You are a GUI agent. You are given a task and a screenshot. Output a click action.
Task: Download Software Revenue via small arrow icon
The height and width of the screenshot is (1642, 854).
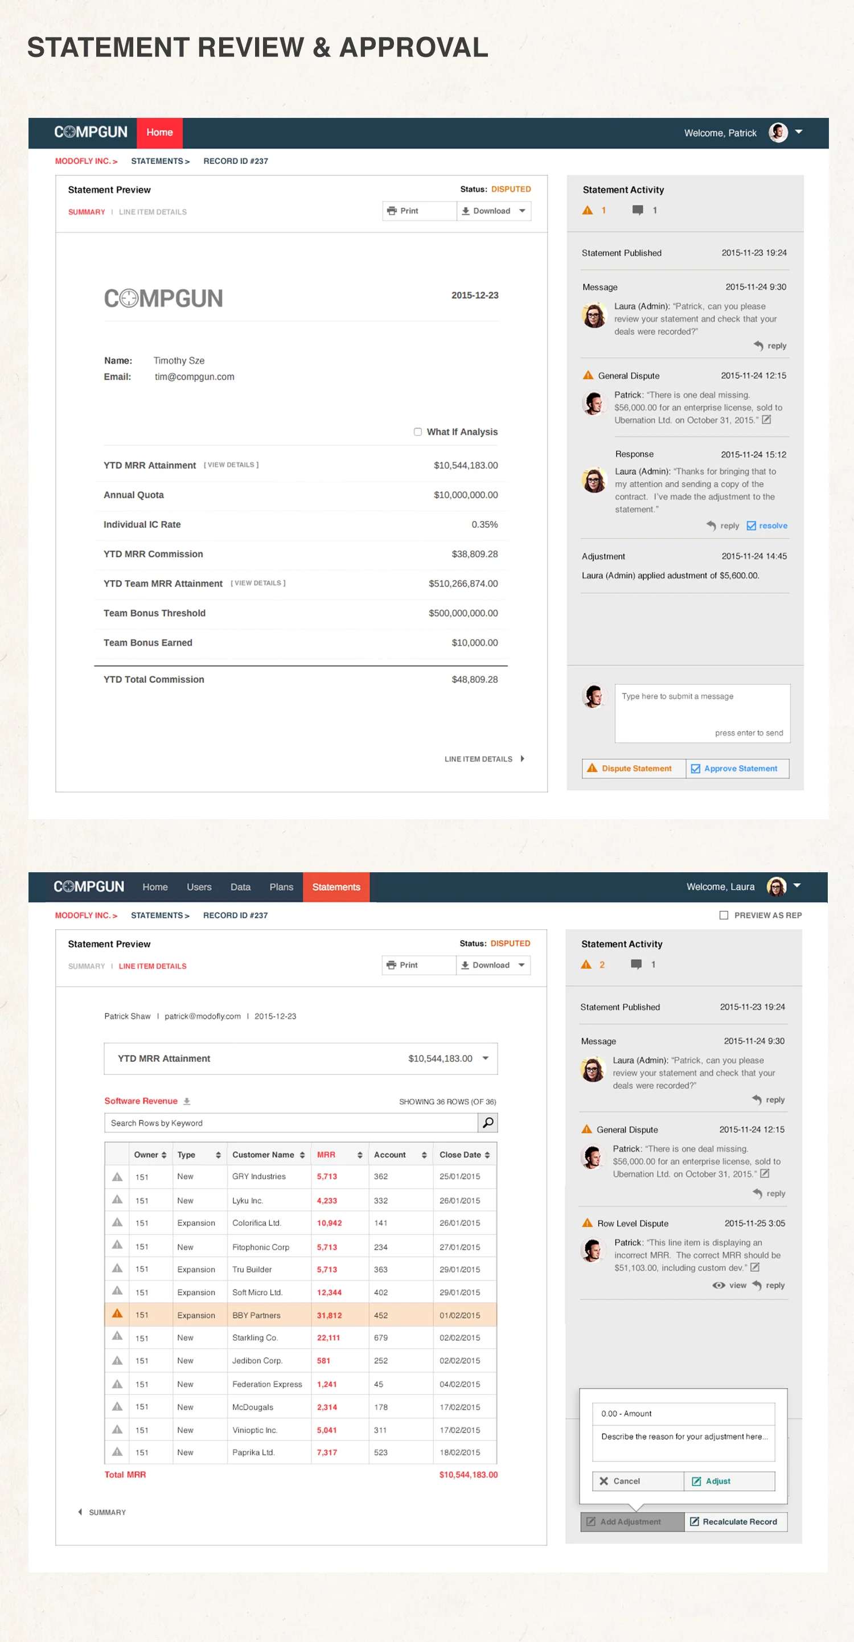[187, 1101]
